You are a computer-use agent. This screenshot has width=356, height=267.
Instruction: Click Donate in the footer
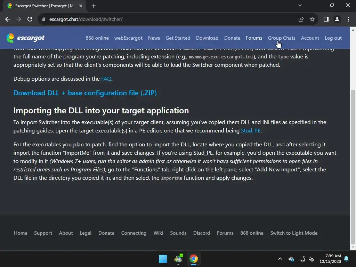pos(106,233)
